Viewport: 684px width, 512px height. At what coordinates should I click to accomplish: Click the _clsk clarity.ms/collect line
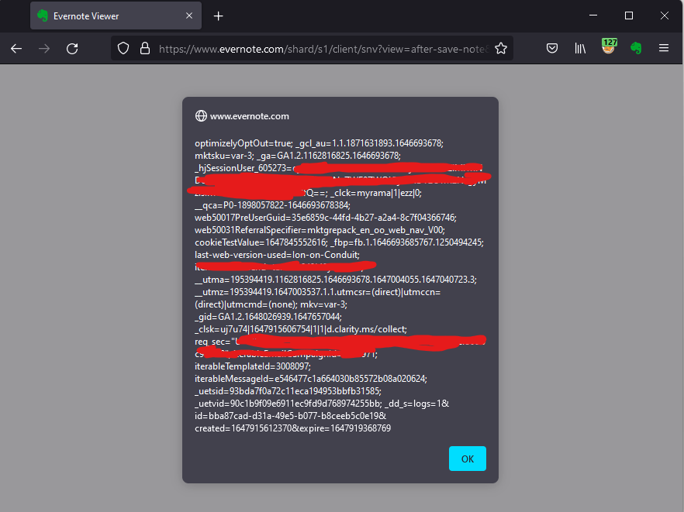tap(301, 329)
